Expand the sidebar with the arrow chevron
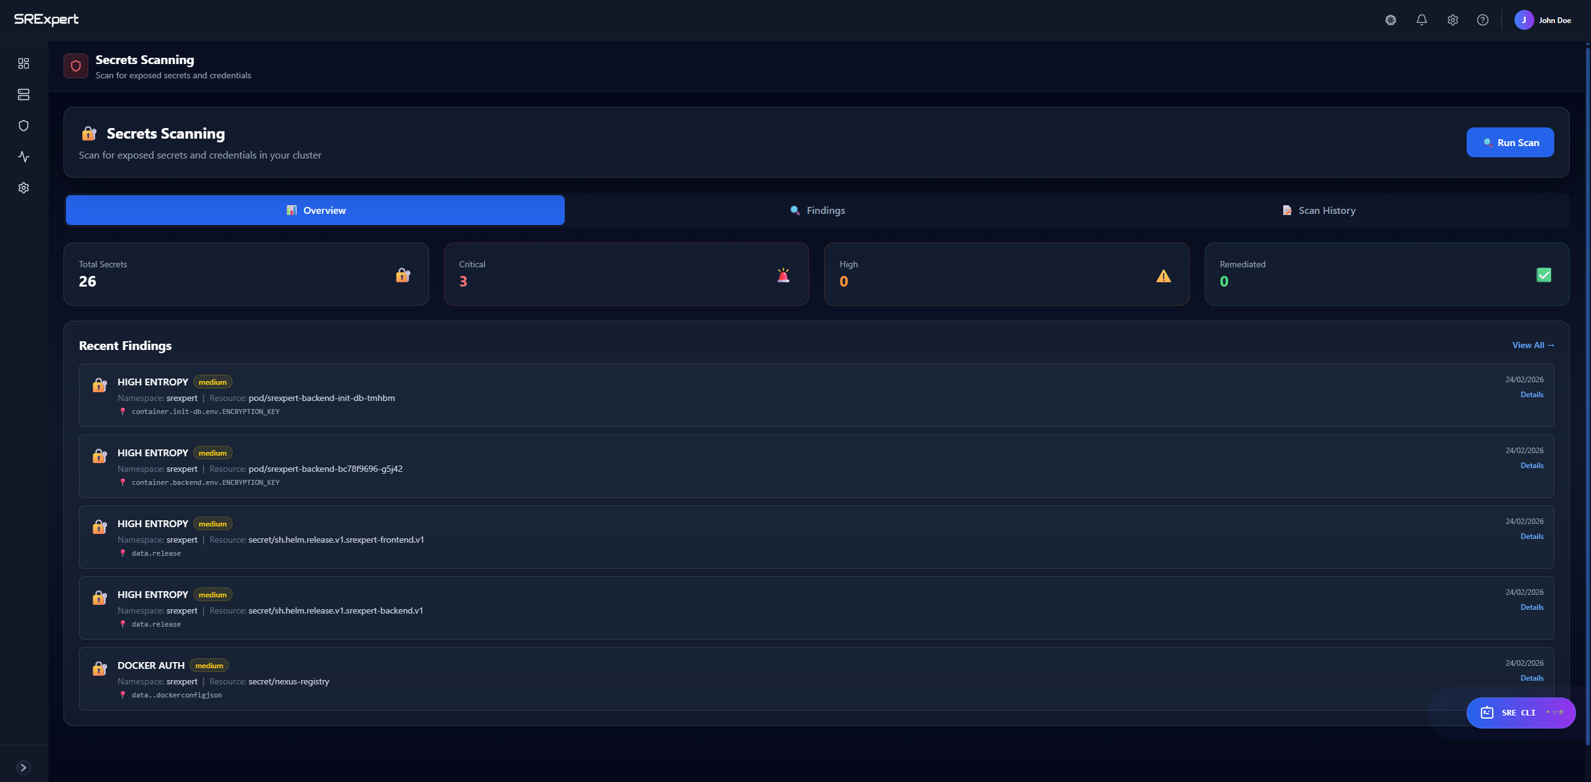This screenshot has height=782, width=1591. coord(23,766)
